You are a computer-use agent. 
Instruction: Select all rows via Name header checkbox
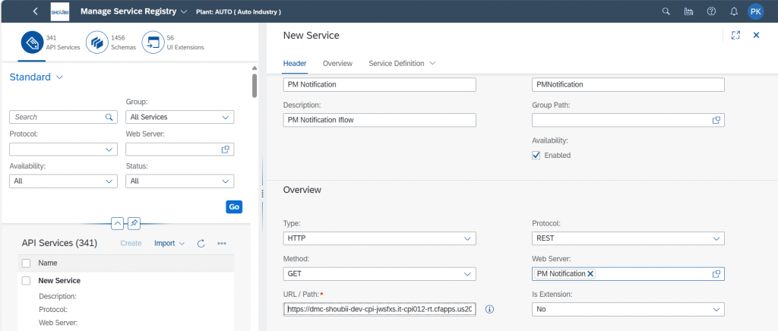[27, 263]
